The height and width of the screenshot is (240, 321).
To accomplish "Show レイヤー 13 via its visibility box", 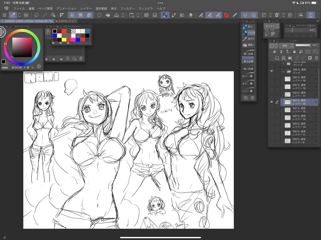I will (272, 125).
